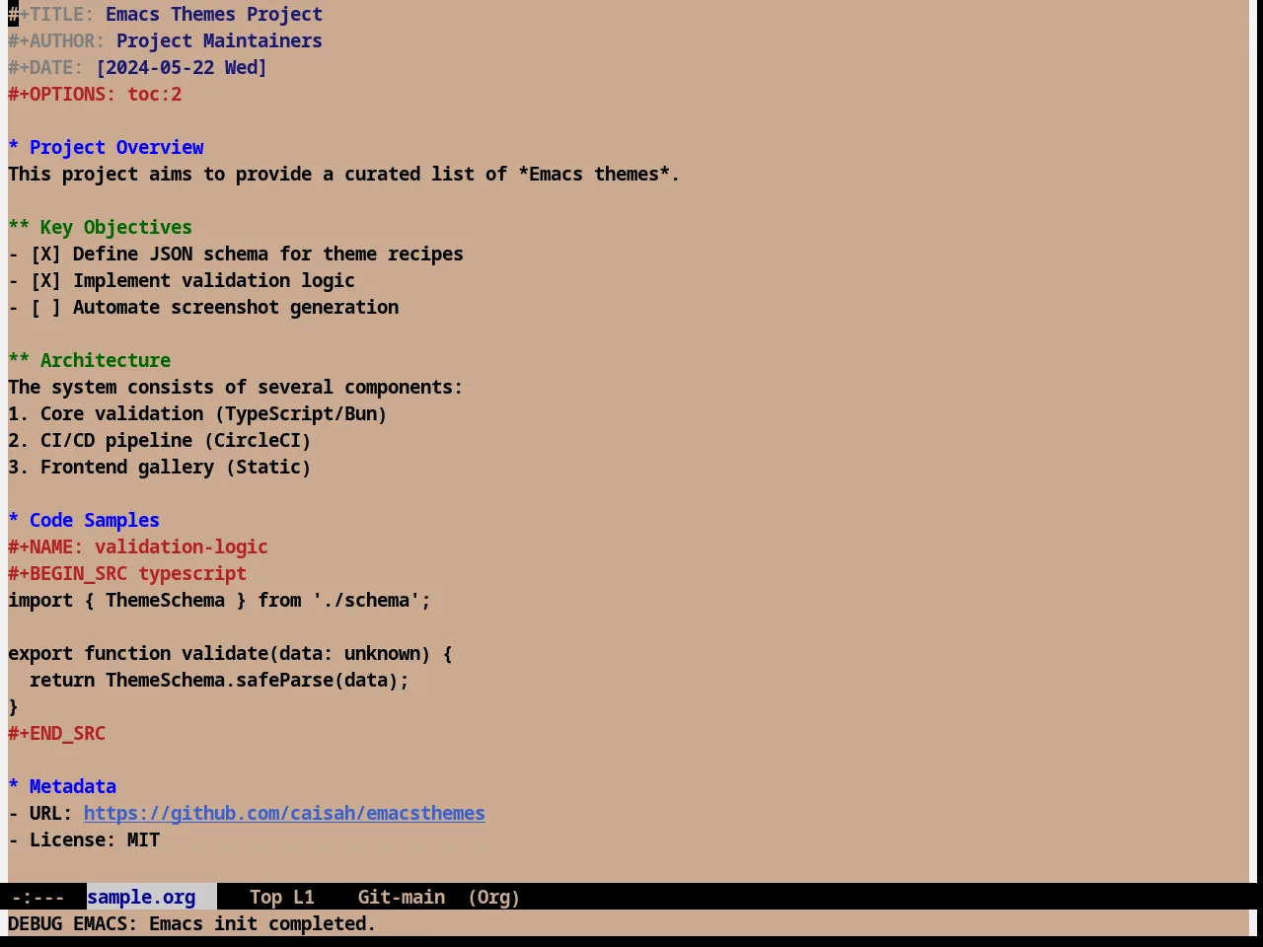Check the 'Automate screenshot generation' box
Viewport: 1263px width, 947px height.
pos(45,308)
